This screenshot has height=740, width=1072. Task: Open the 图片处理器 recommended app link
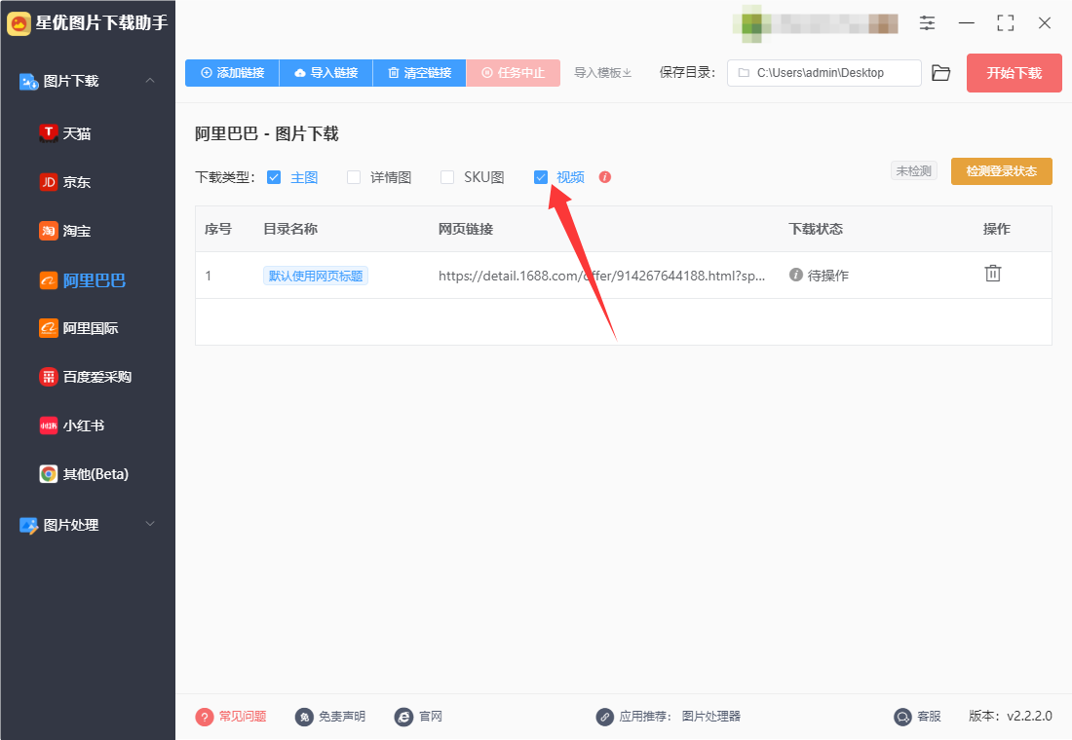711,716
